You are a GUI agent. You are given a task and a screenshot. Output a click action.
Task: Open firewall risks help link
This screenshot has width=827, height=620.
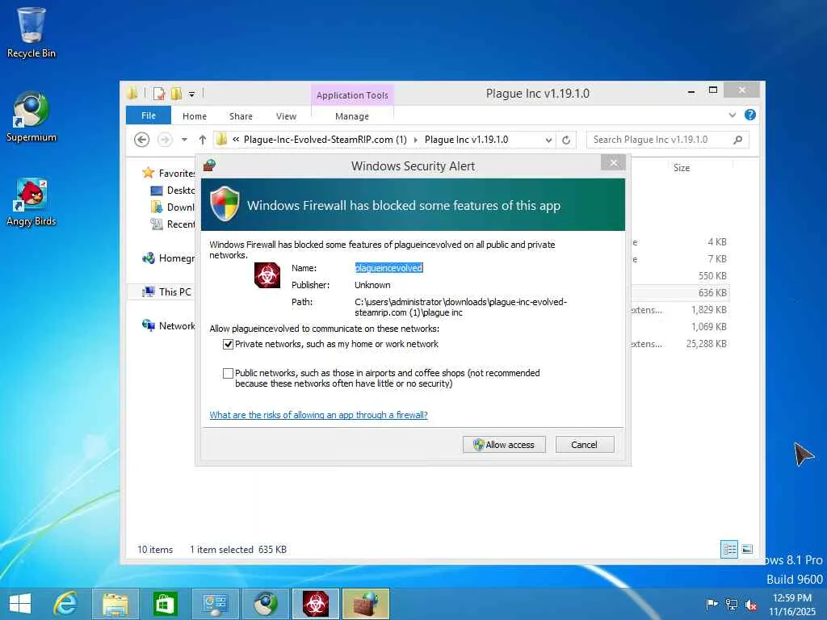pos(318,415)
